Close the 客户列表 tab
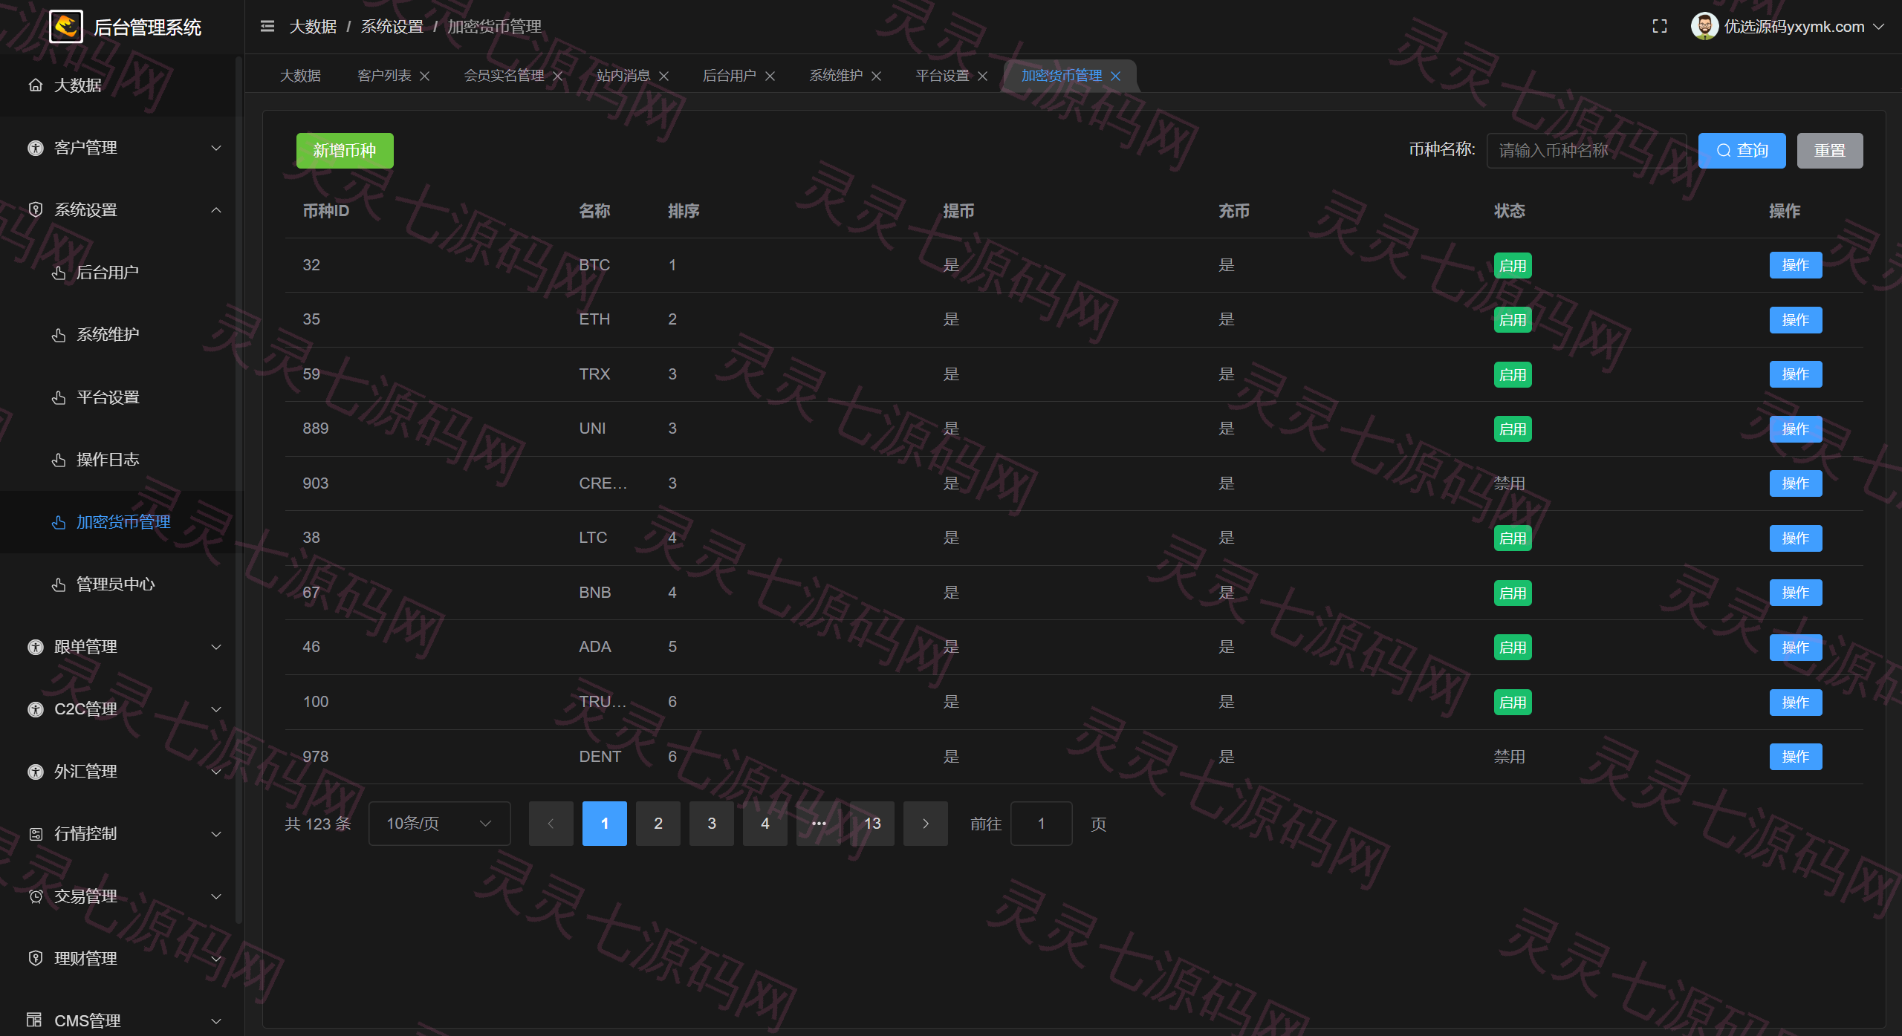Viewport: 1902px width, 1036px height. click(x=425, y=76)
